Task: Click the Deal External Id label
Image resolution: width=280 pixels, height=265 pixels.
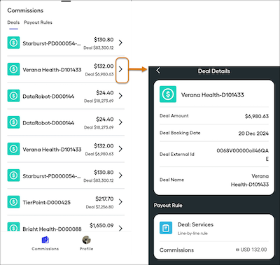Action: coord(177,155)
